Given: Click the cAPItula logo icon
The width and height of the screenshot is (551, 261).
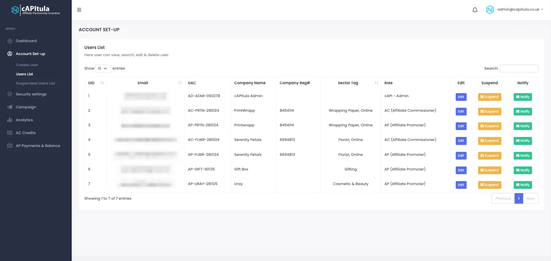Looking at the screenshot, I should [15, 10].
